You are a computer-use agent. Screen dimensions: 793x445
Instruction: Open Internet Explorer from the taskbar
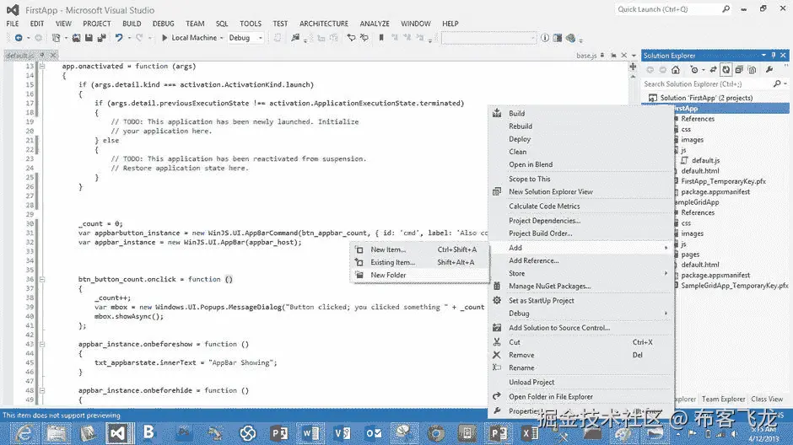coord(24,433)
